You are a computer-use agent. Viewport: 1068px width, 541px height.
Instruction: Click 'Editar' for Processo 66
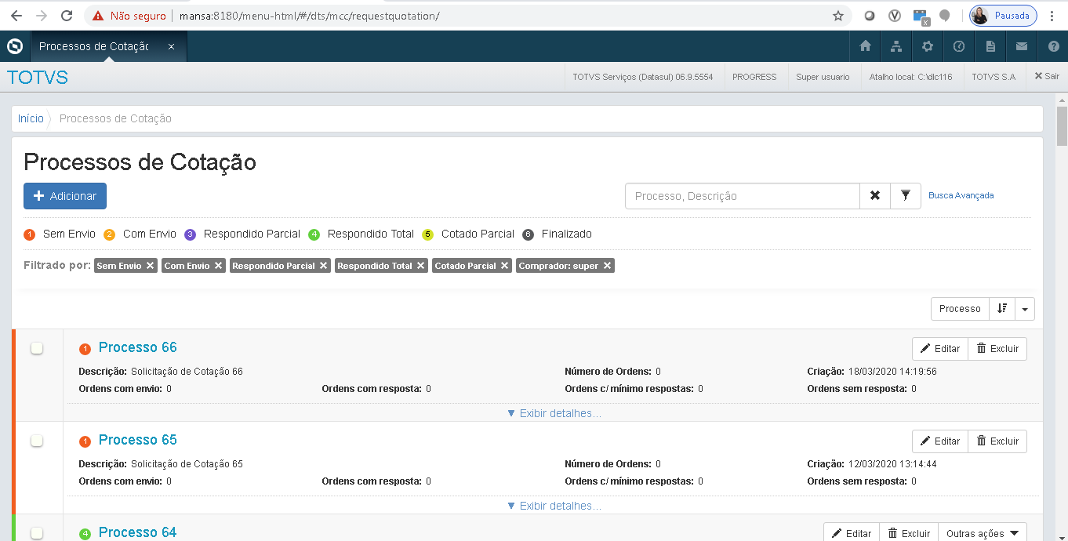[x=940, y=349]
